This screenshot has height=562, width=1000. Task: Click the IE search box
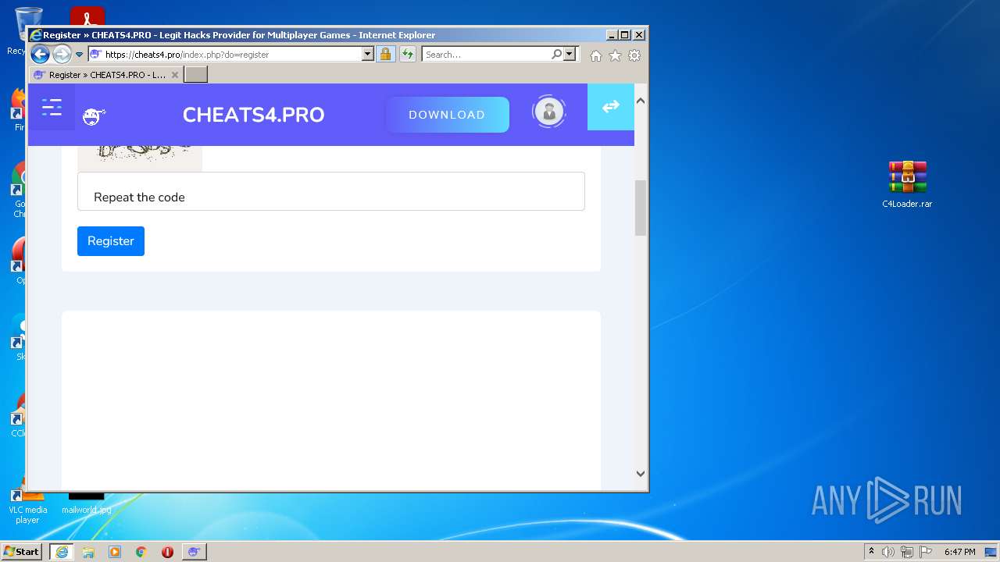pyautogui.click(x=486, y=55)
